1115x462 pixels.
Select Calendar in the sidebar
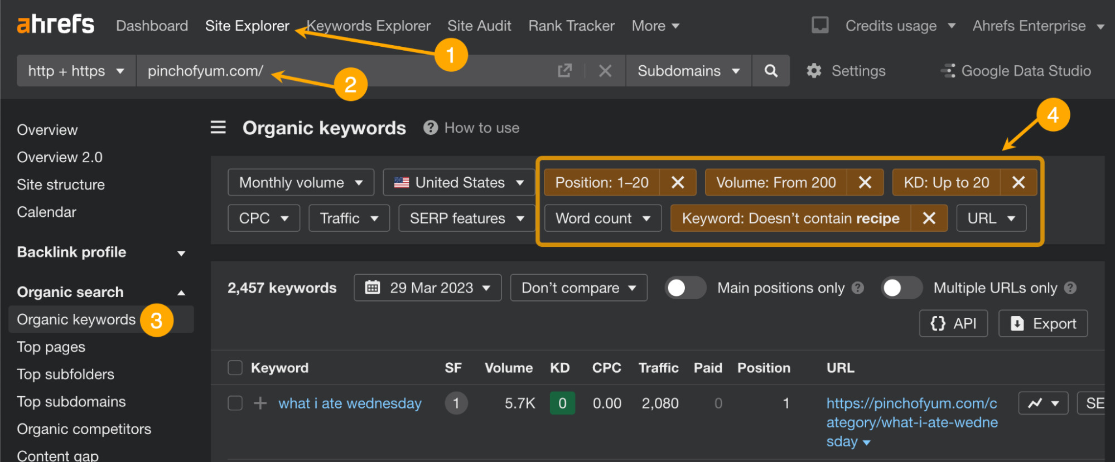coord(46,212)
